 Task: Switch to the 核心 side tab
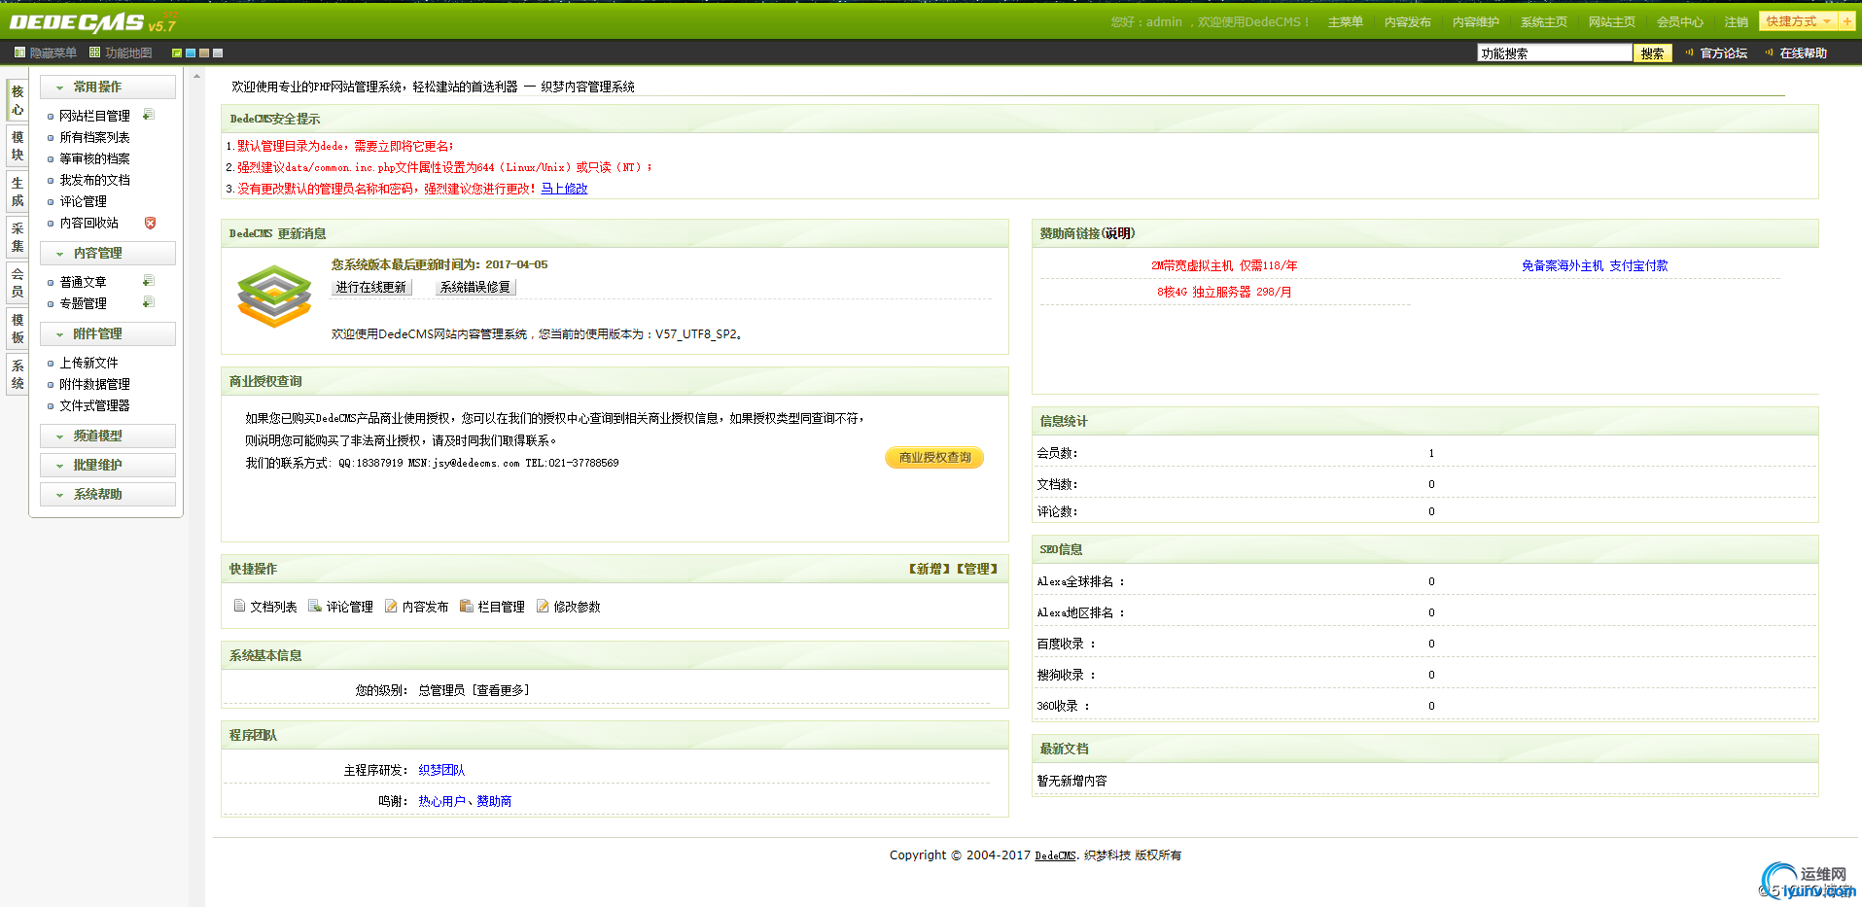18,100
